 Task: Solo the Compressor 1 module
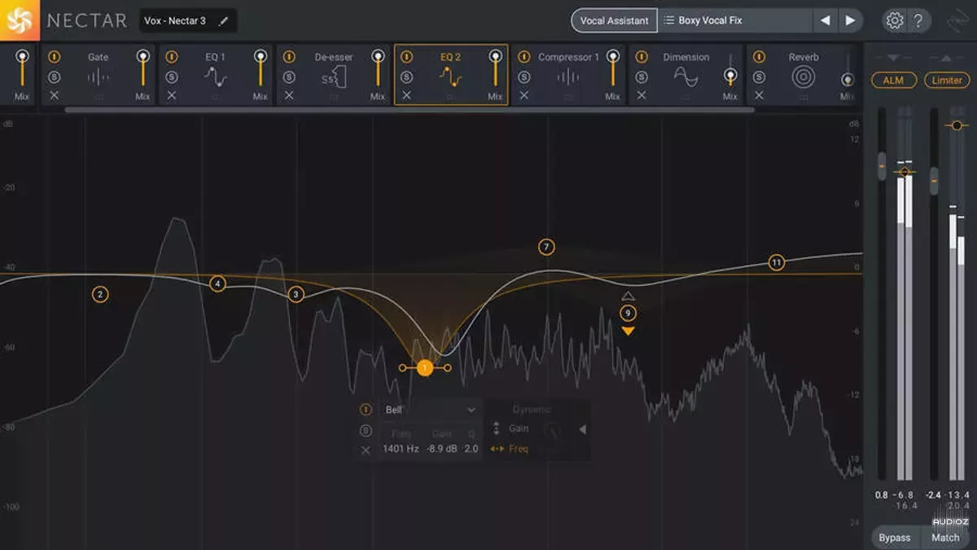coord(524,77)
